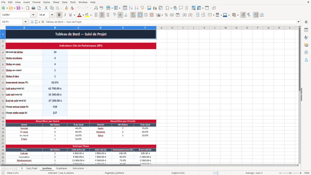Click the Increase Indent icon
The height and width of the screenshot is (175, 311).
tap(197, 15)
